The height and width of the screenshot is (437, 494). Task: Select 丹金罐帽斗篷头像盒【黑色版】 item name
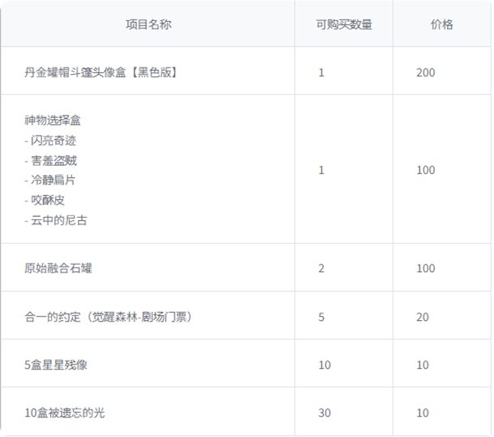[x=101, y=72]
